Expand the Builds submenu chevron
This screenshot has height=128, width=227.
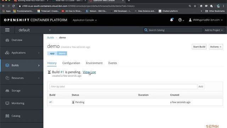click(x=39, y=65)
